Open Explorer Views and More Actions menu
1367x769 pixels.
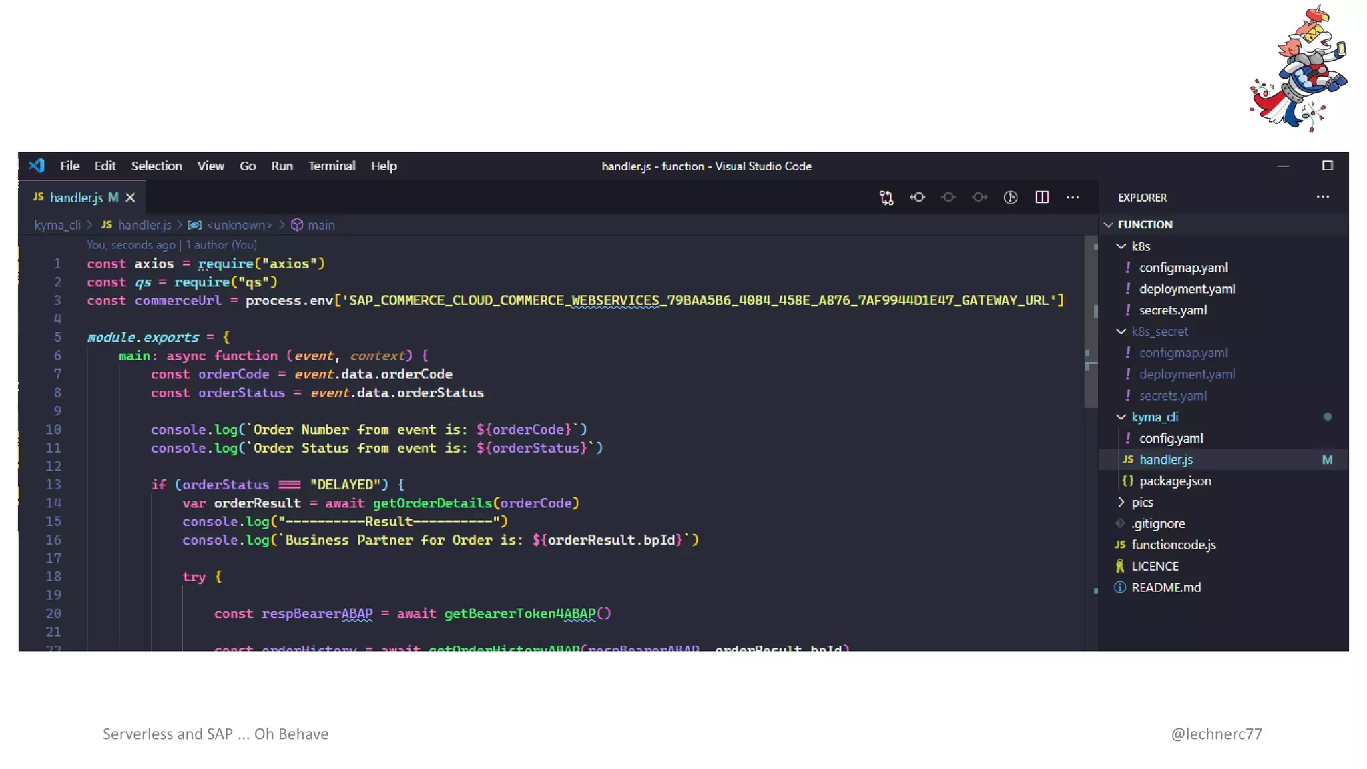[1322, 197]
